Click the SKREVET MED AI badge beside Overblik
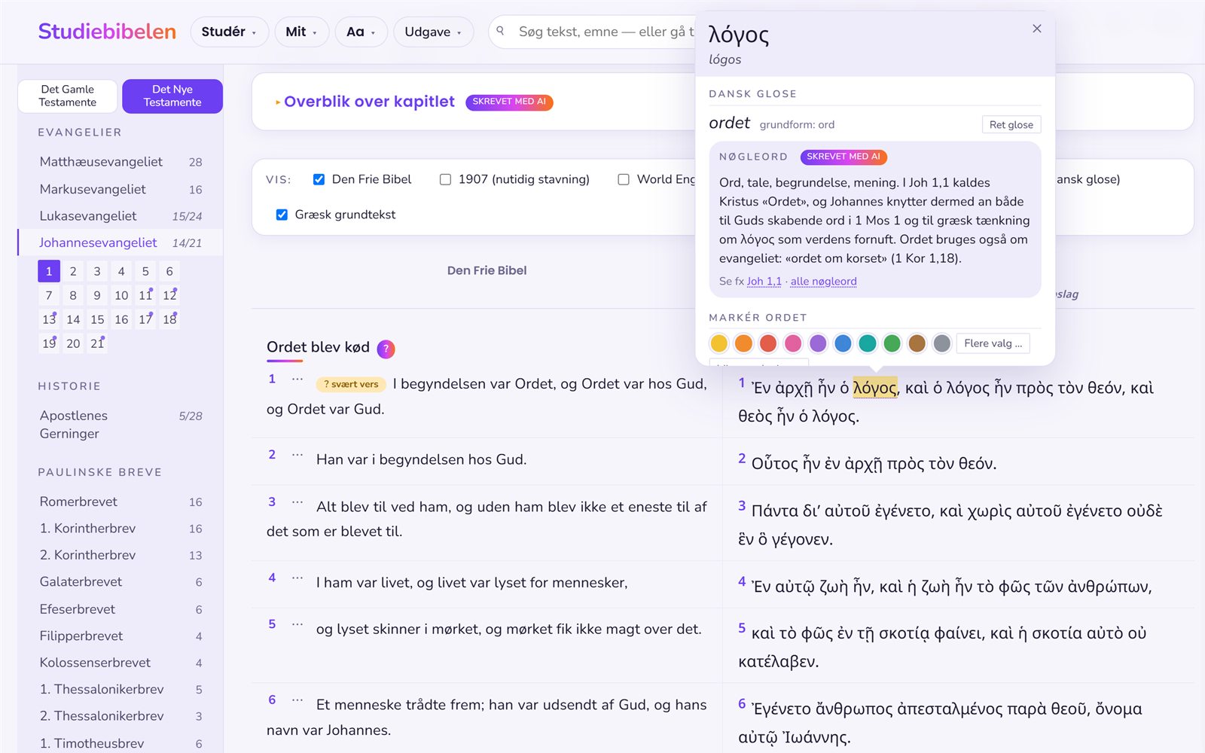Screen dimensions: 1205x753 coord(509,102)
